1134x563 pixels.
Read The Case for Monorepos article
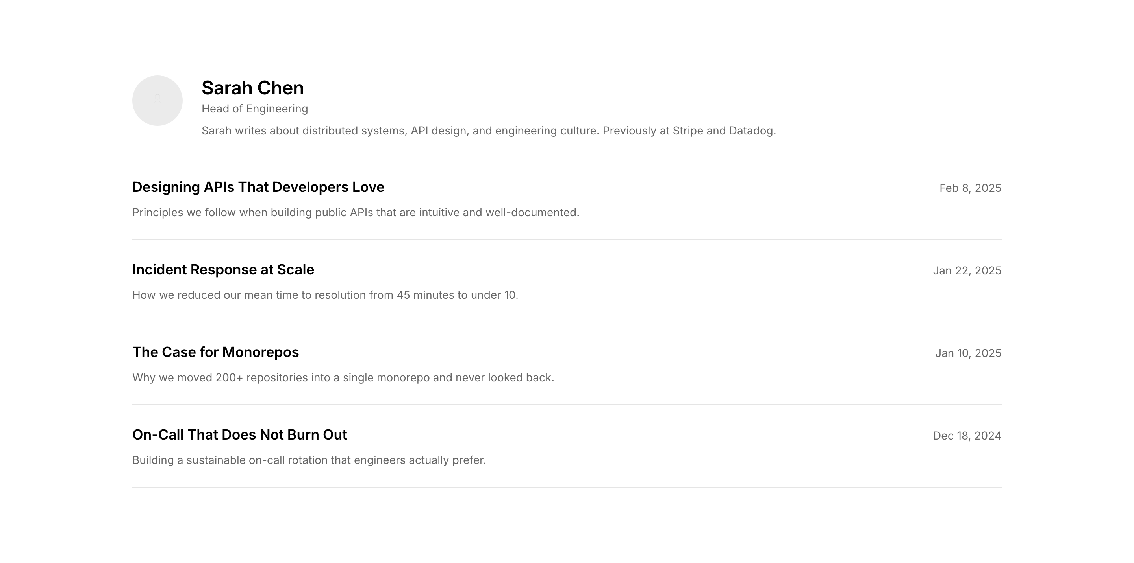click(x=215, y=353)
